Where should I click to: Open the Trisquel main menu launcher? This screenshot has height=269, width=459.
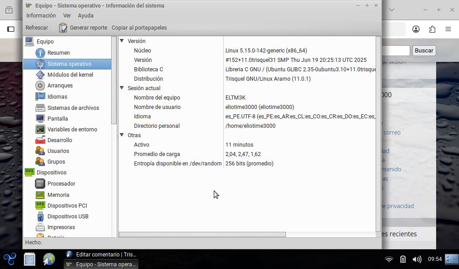click(x=10, y=259)
